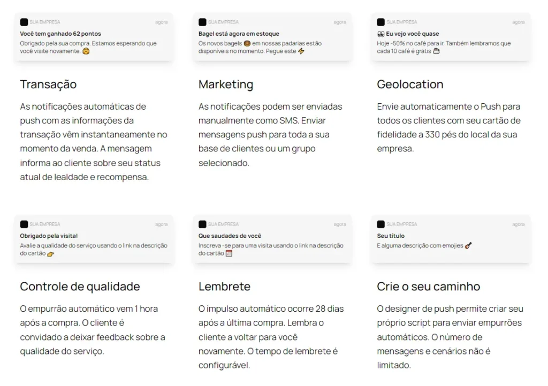Click the calendar emoji in 'Que saudades' notification
The height and width of the screenshot is (386, 548).
point(229,253)
